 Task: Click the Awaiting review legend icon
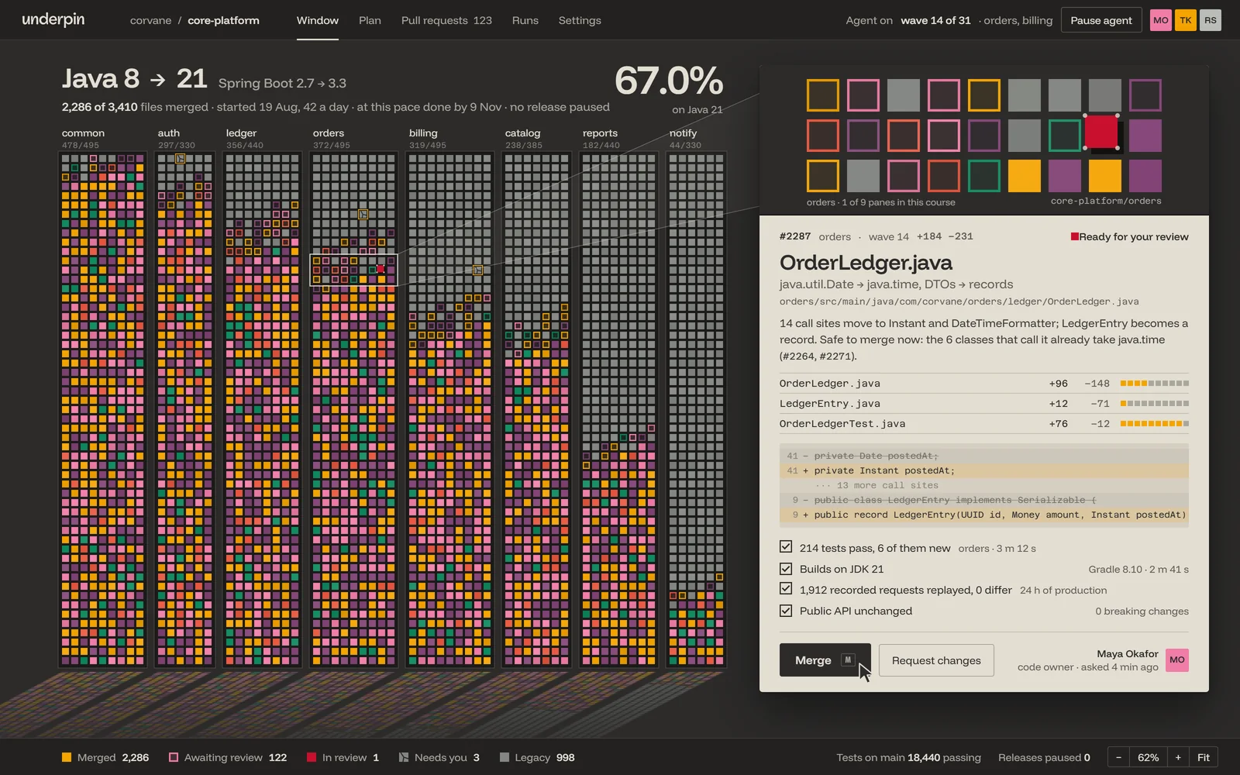pyautogui.click(x=174, y=757)
